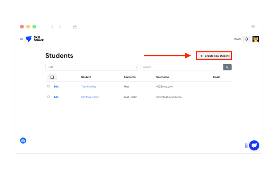Screen dimensions: 277x172
Task: Open the hamburger navigation menu
Action: (21, 39)
